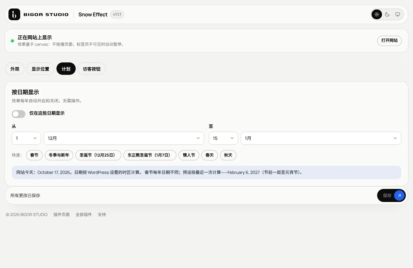Open the 访客按钮 tab
Image resolution: width=413 pixels, height=268 pixels.
pos(92,69)
